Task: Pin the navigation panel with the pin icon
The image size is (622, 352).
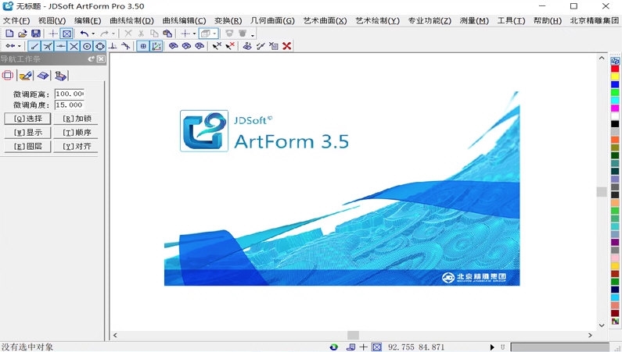Action: coord(92,59)
